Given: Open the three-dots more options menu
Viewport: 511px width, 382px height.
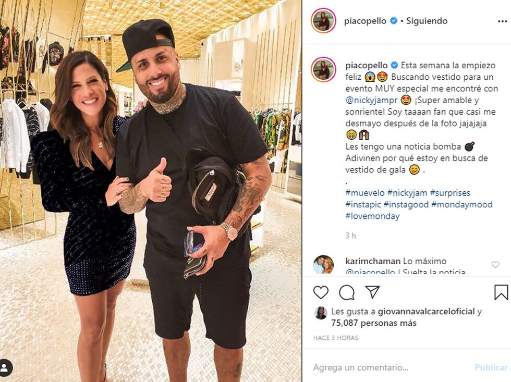Looking at the screenshot, I should [x=503, y=21].
